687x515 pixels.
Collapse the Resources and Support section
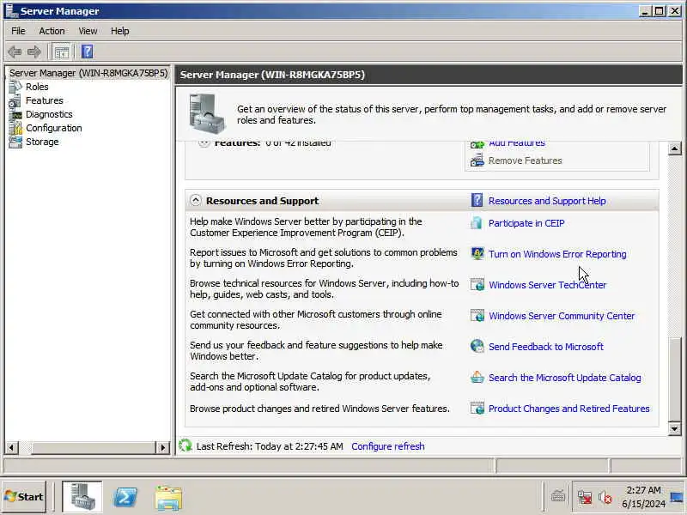(x=196, y=201)
